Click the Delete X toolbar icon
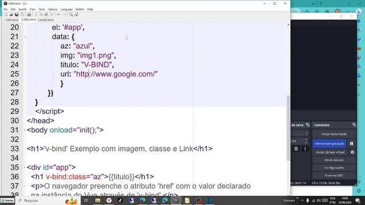Viewport: 365px width, 205px height. 52,15
